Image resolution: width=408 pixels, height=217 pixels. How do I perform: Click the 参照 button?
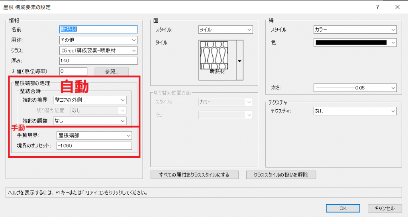click(x=112, y=72)
